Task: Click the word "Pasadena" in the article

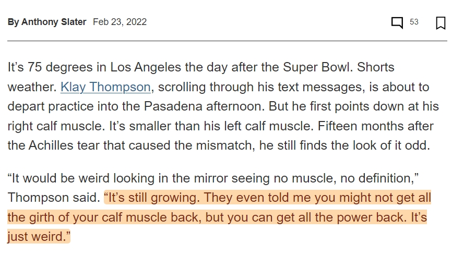Action: [173, 106]
